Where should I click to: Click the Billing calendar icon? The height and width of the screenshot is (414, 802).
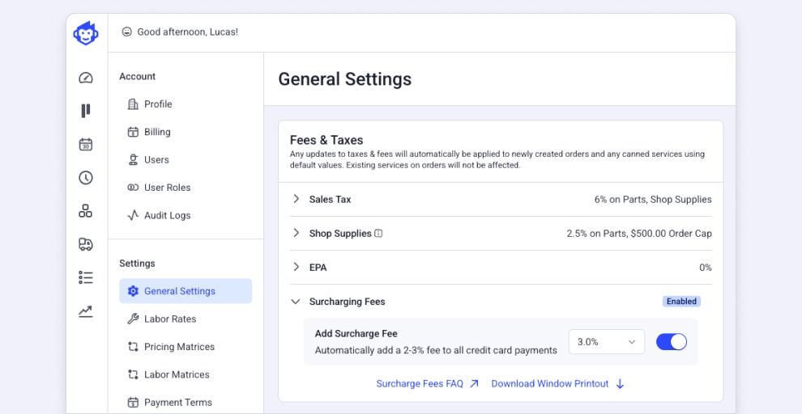tap(133, 132)
